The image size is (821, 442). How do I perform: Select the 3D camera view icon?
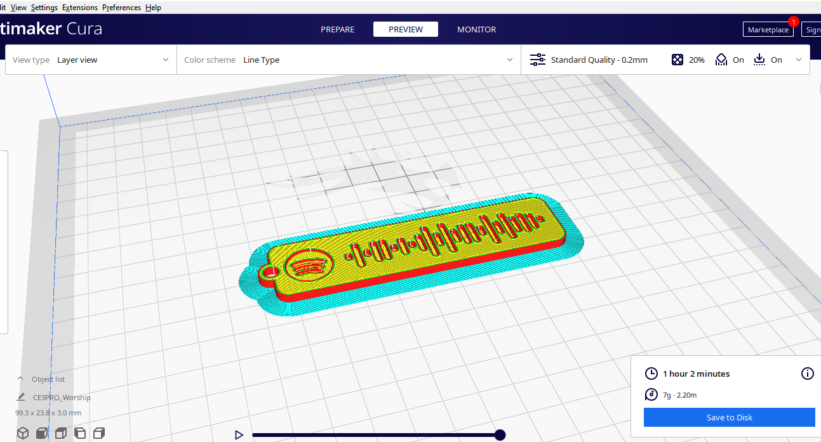(x=23, y=433)
